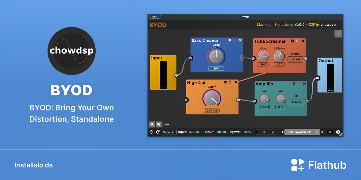Click the chowdsp circular logo

point(72,51)
